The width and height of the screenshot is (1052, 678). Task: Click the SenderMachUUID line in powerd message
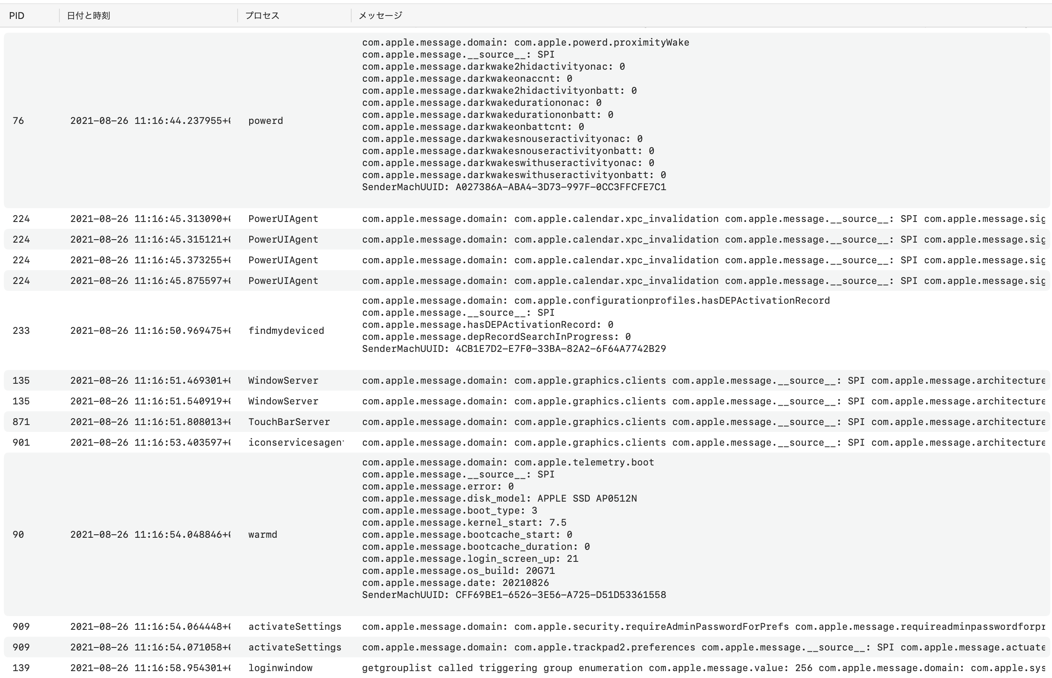click(x=514, y=187)
